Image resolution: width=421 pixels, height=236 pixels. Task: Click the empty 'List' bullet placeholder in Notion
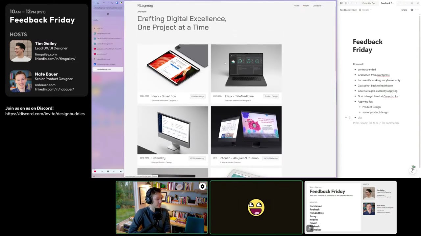pos(360,118)
